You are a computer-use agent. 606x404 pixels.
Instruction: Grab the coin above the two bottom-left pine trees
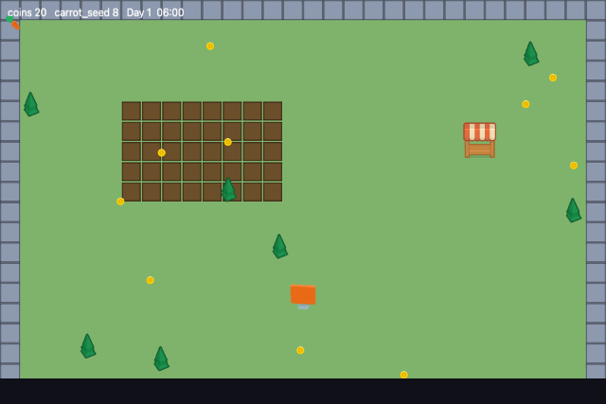point(151,280)
